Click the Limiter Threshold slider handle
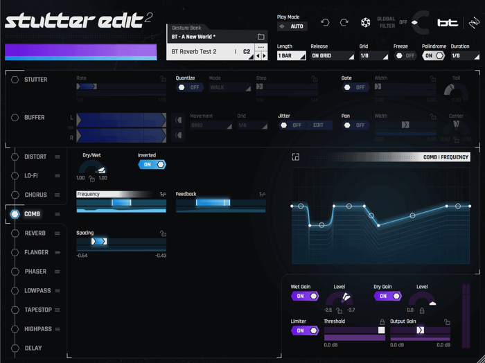The width and height of the screenshot is (485, 363). tap(381, 330)
